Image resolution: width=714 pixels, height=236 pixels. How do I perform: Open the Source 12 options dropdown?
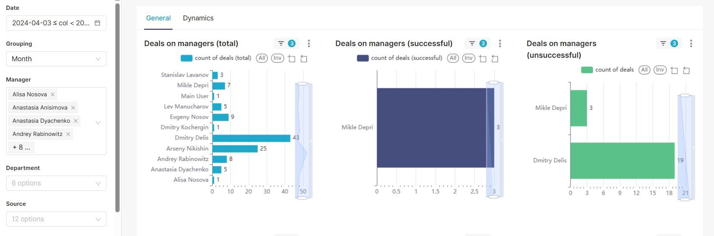(x=56, y=219)
